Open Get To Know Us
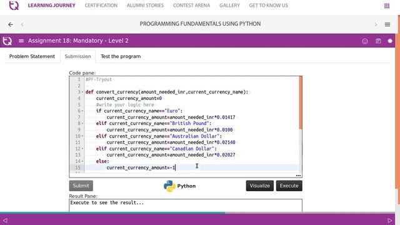This screenshot has height=225, width=400. click(268, 6)
